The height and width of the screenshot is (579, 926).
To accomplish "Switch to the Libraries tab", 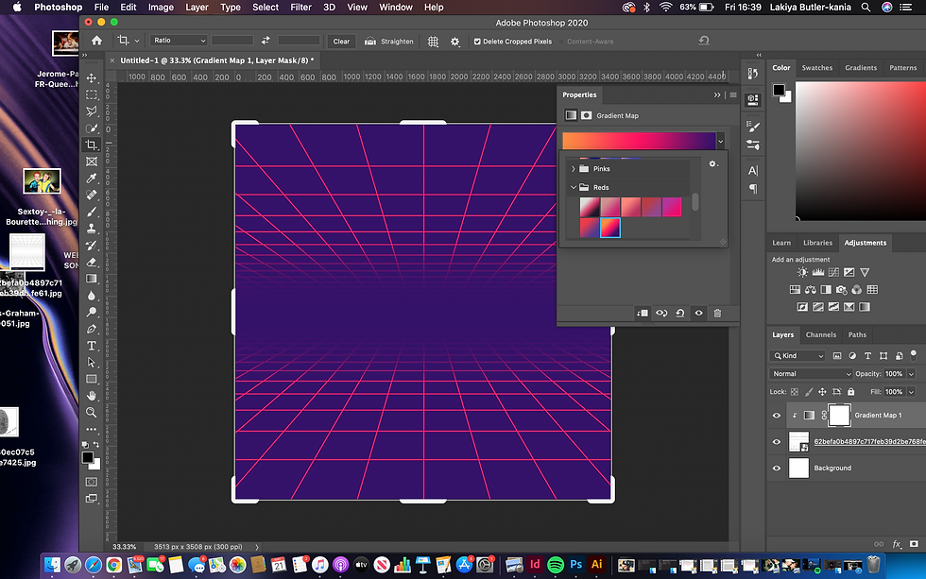I will point(817,243).
